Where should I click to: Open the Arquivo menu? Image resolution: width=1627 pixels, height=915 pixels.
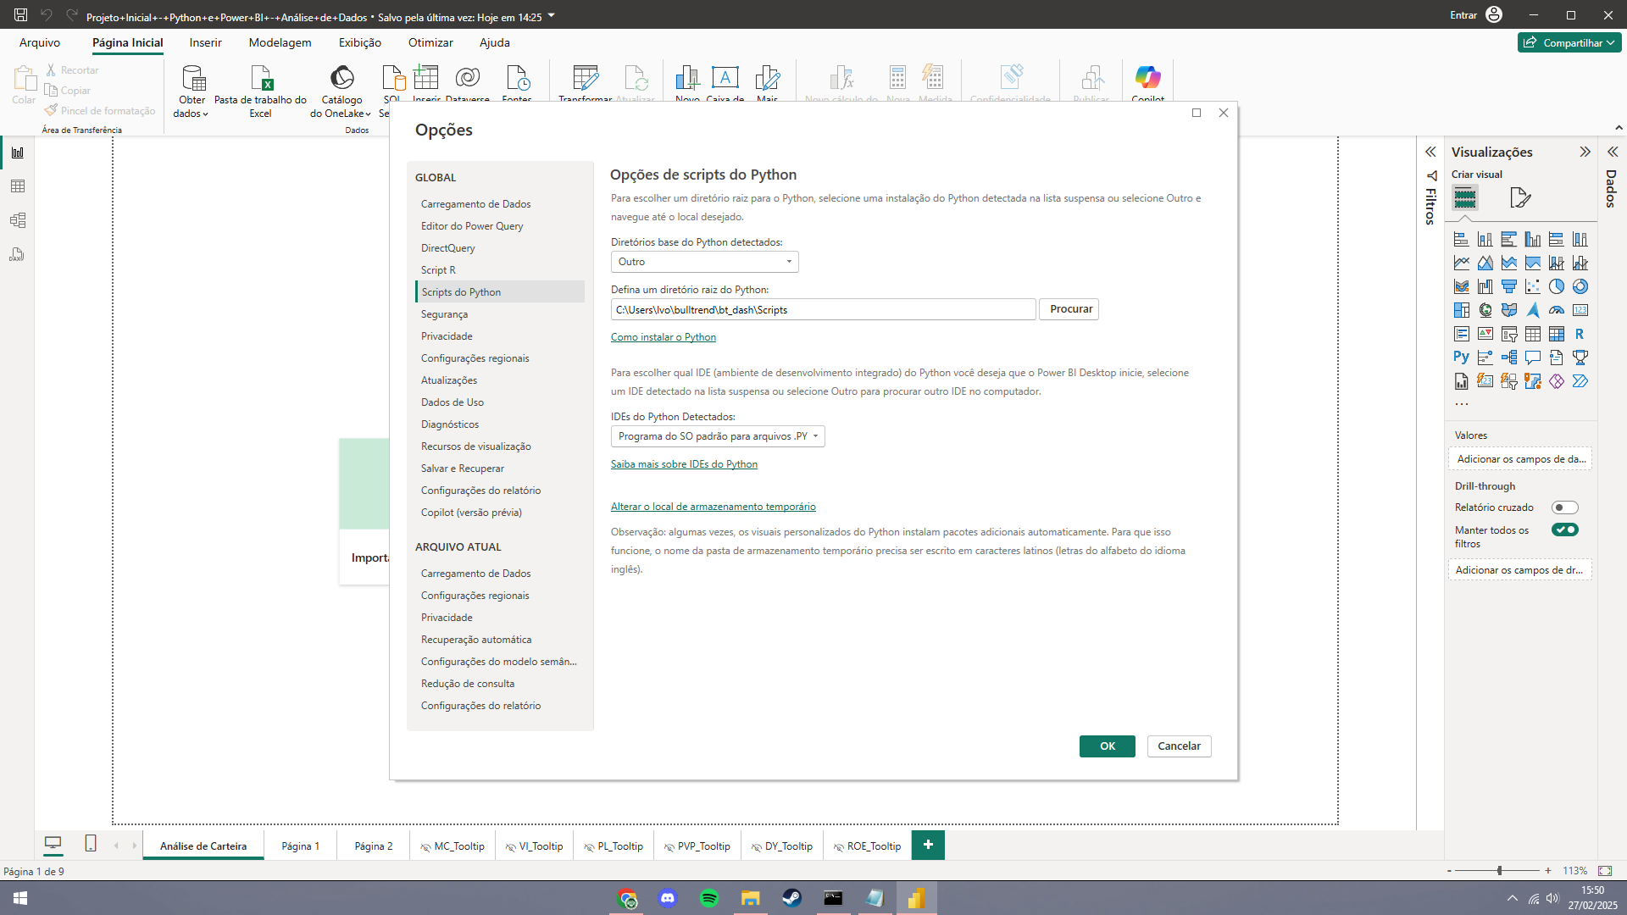pos(40,42)
